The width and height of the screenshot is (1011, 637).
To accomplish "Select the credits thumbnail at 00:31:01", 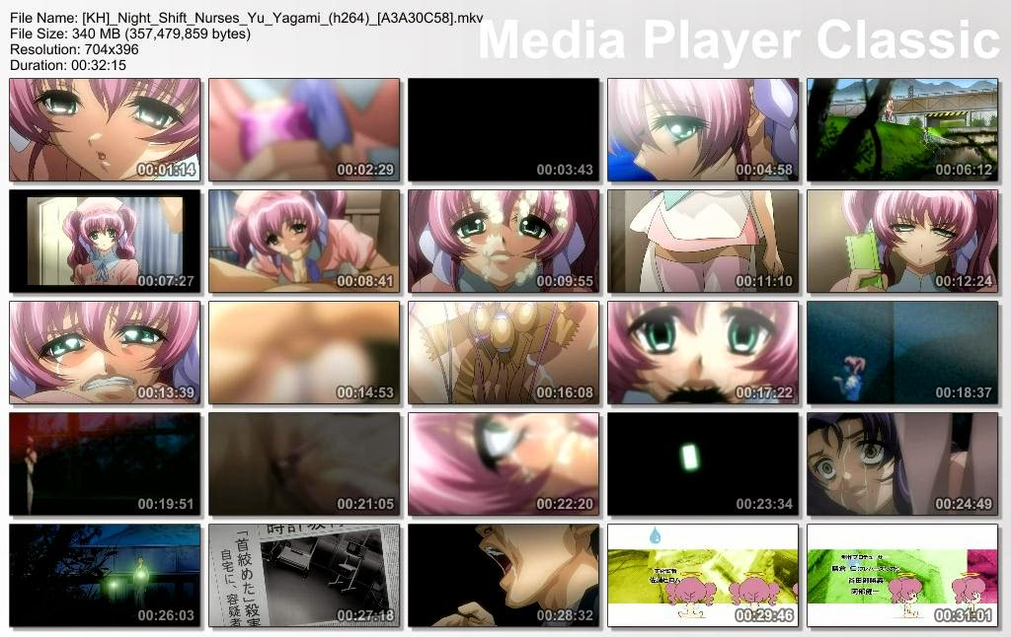I will 902,576.
